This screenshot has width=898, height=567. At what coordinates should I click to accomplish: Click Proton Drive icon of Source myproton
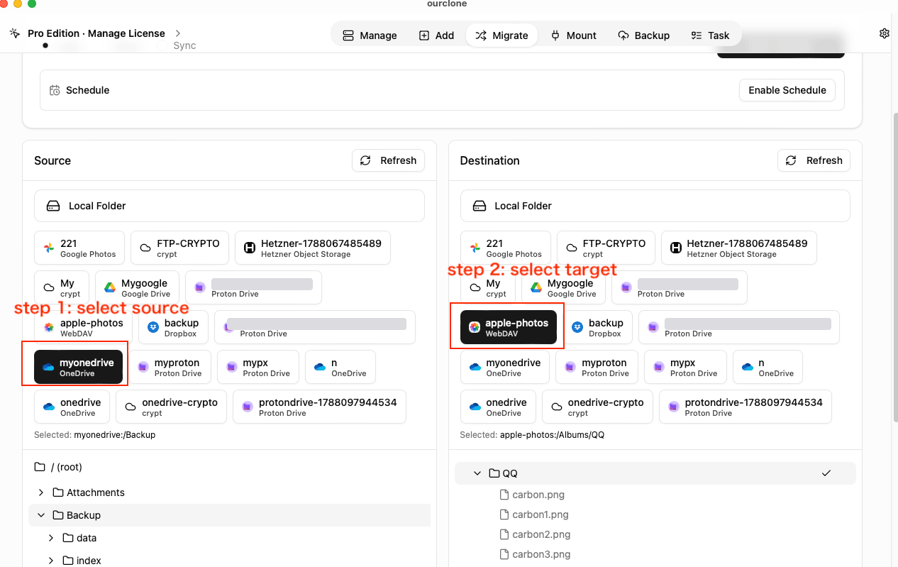pos(143,367)
